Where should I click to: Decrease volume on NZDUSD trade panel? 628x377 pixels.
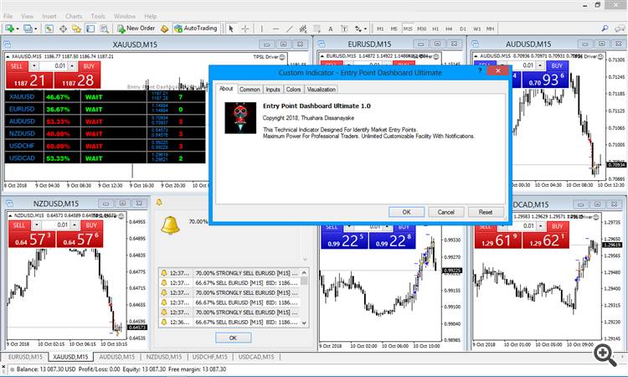[x=37, y=225]
